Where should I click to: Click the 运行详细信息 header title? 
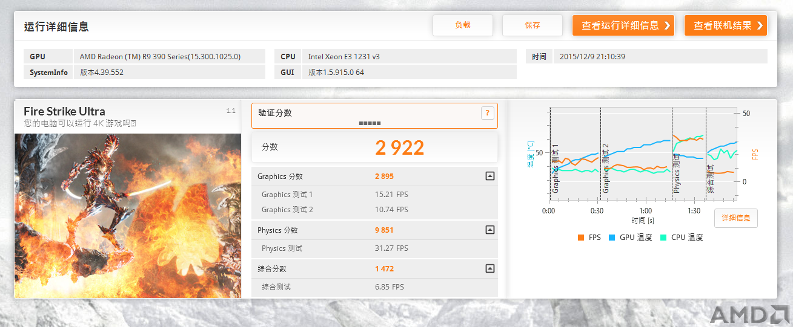[x=56, y=27]
